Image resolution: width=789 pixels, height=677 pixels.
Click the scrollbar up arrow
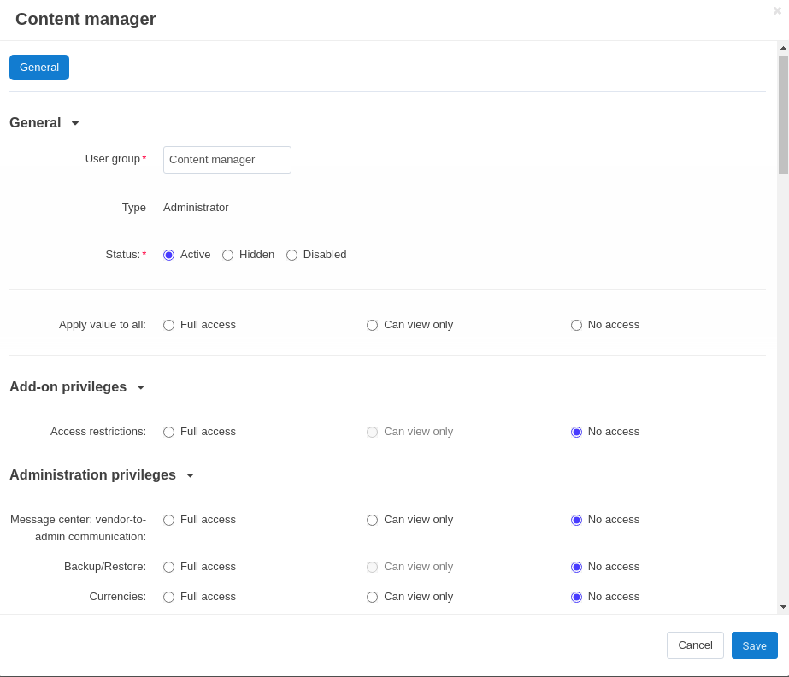point(783,48)
